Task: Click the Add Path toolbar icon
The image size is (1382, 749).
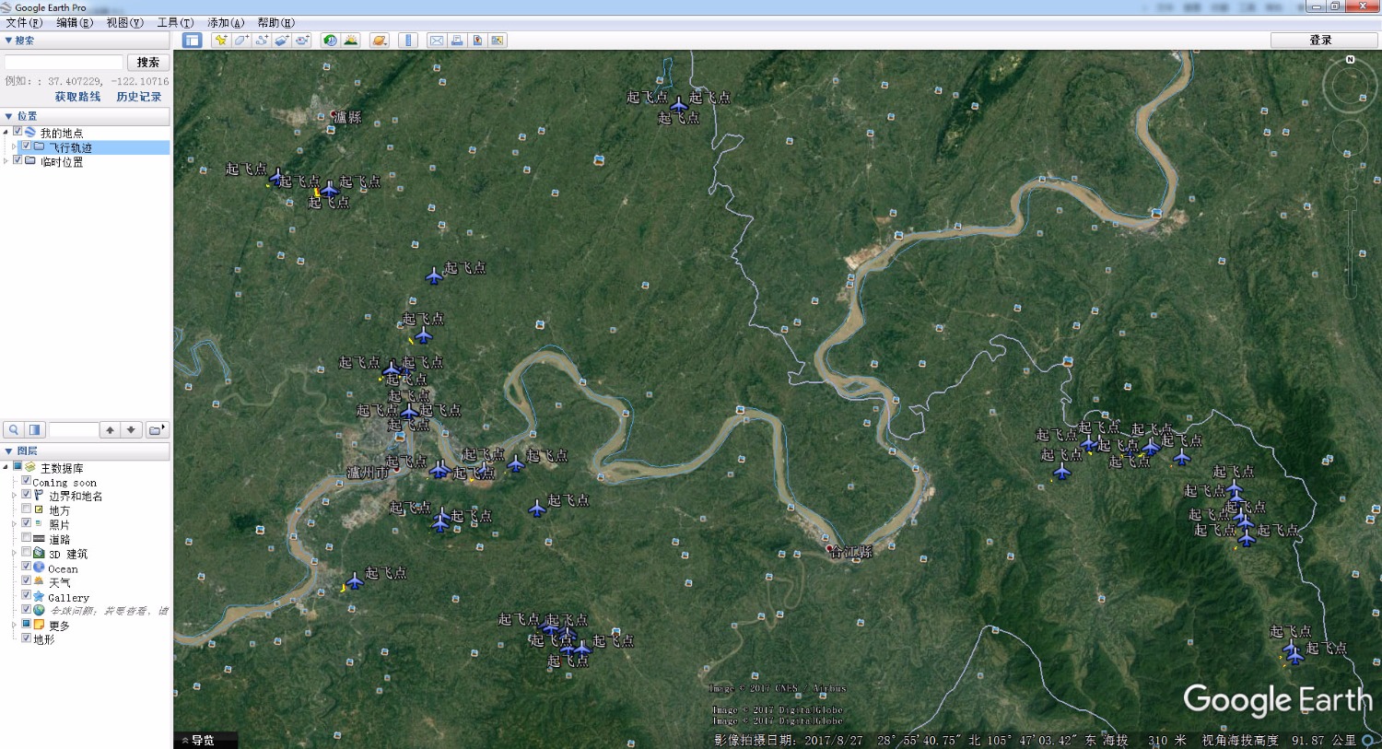Action: click(261, 41)
